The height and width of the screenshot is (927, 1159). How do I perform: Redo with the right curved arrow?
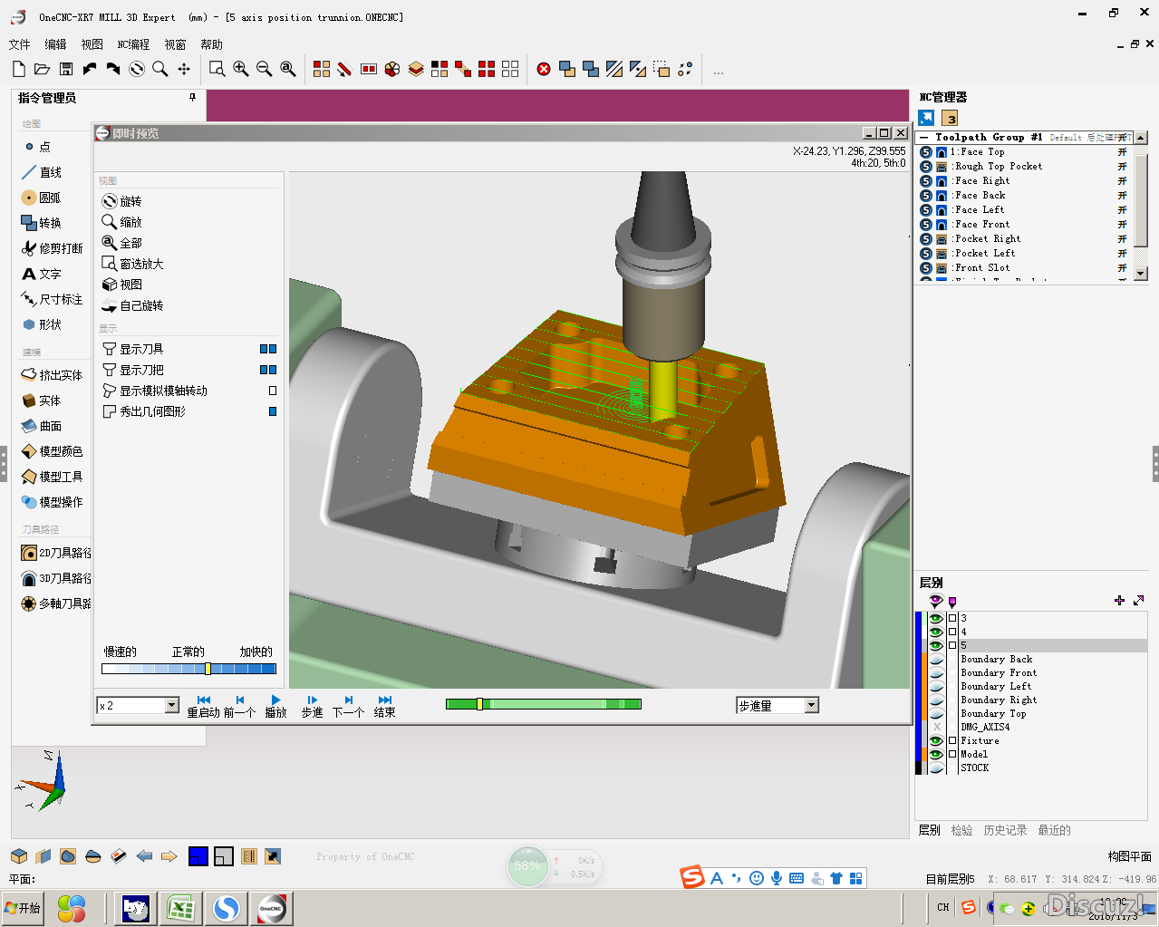pyautogui.click(x=113, y=69)
